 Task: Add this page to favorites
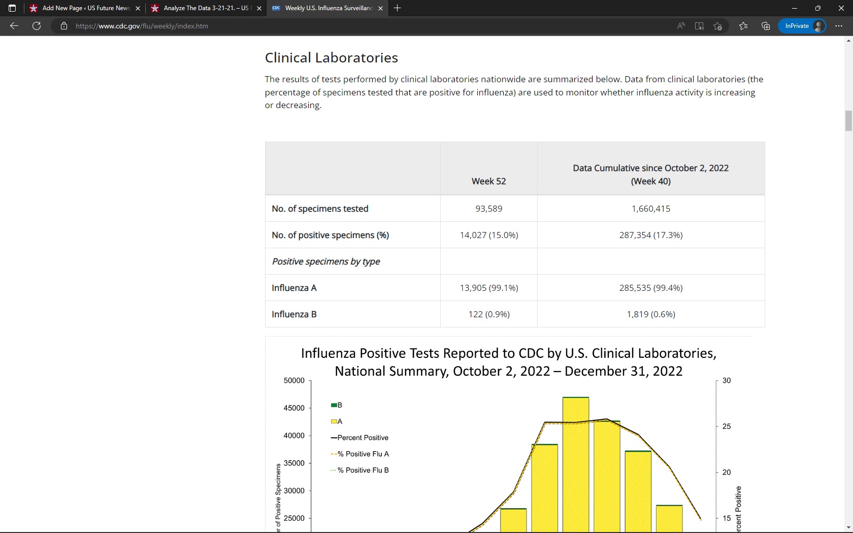point(717,26)
